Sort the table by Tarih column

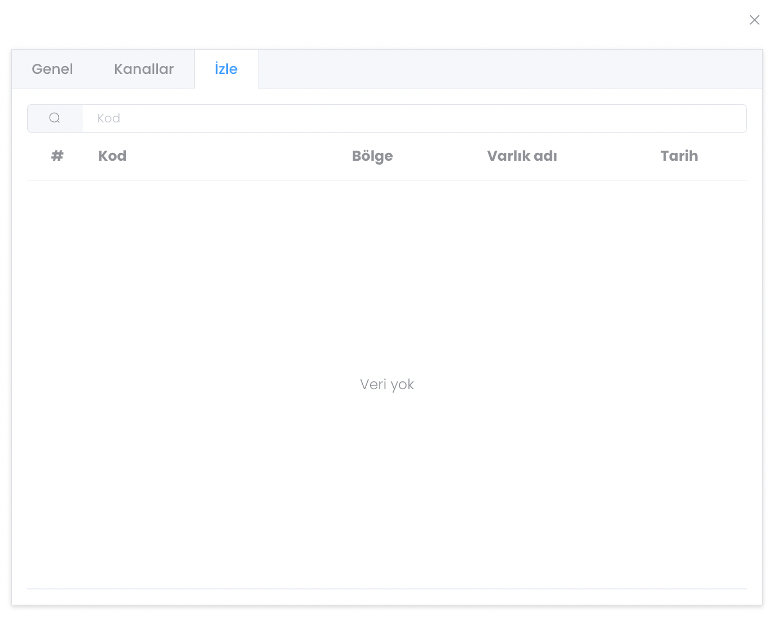pos(679,156)
